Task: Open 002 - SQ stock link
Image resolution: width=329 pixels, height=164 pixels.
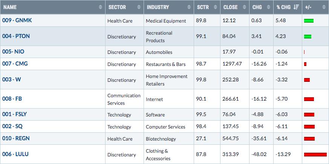Action: click(x=12, y=126)
